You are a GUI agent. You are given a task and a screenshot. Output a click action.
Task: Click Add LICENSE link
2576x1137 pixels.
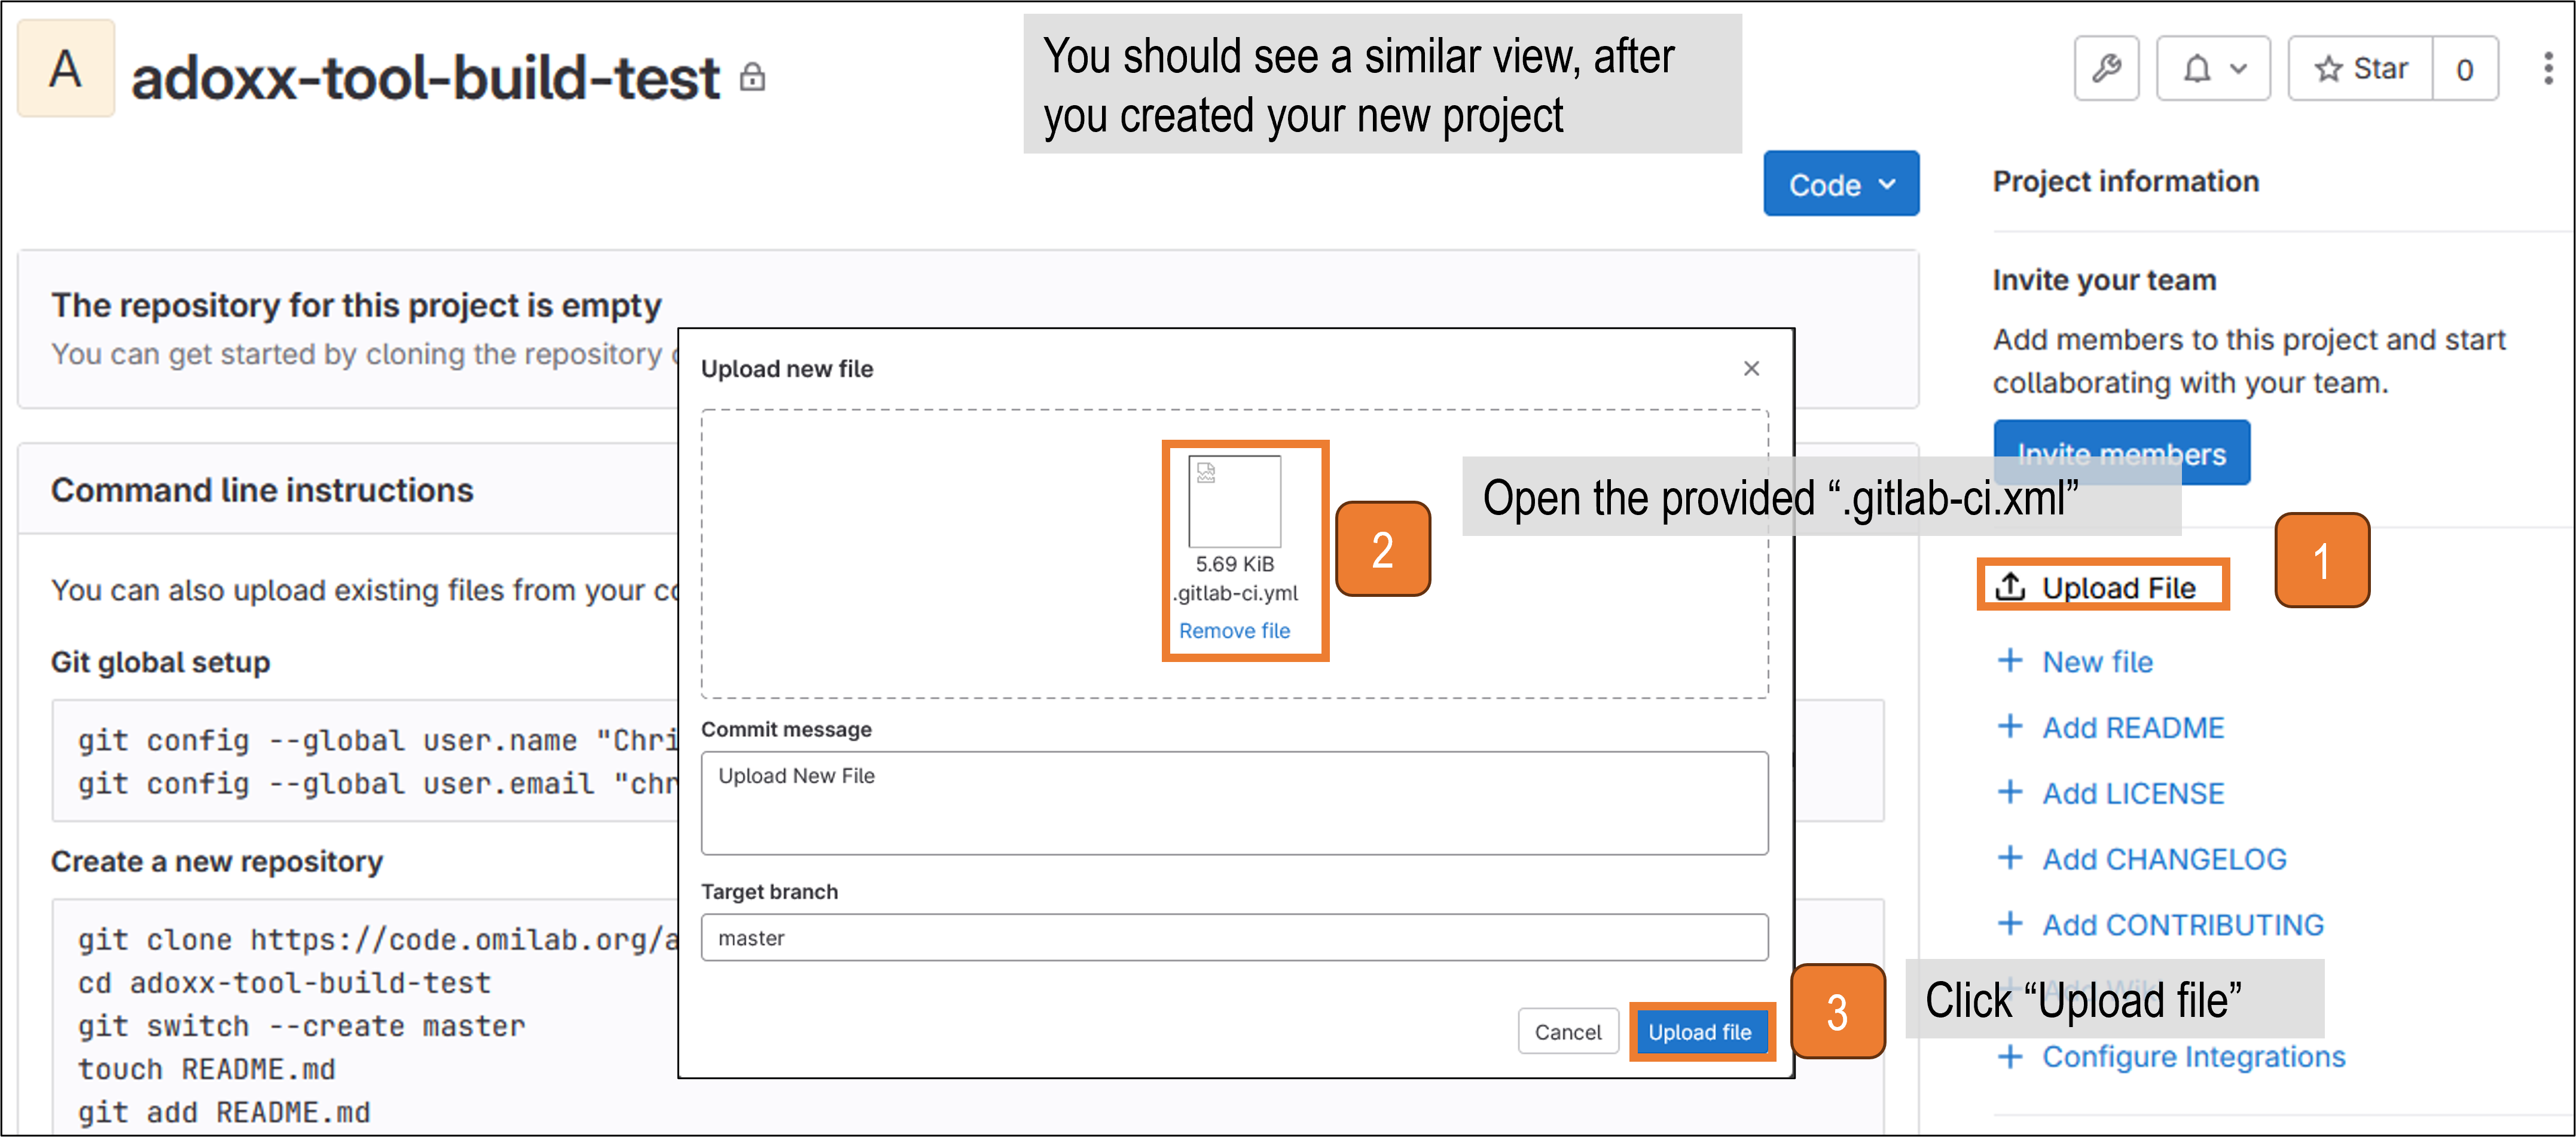point(2133,793)
